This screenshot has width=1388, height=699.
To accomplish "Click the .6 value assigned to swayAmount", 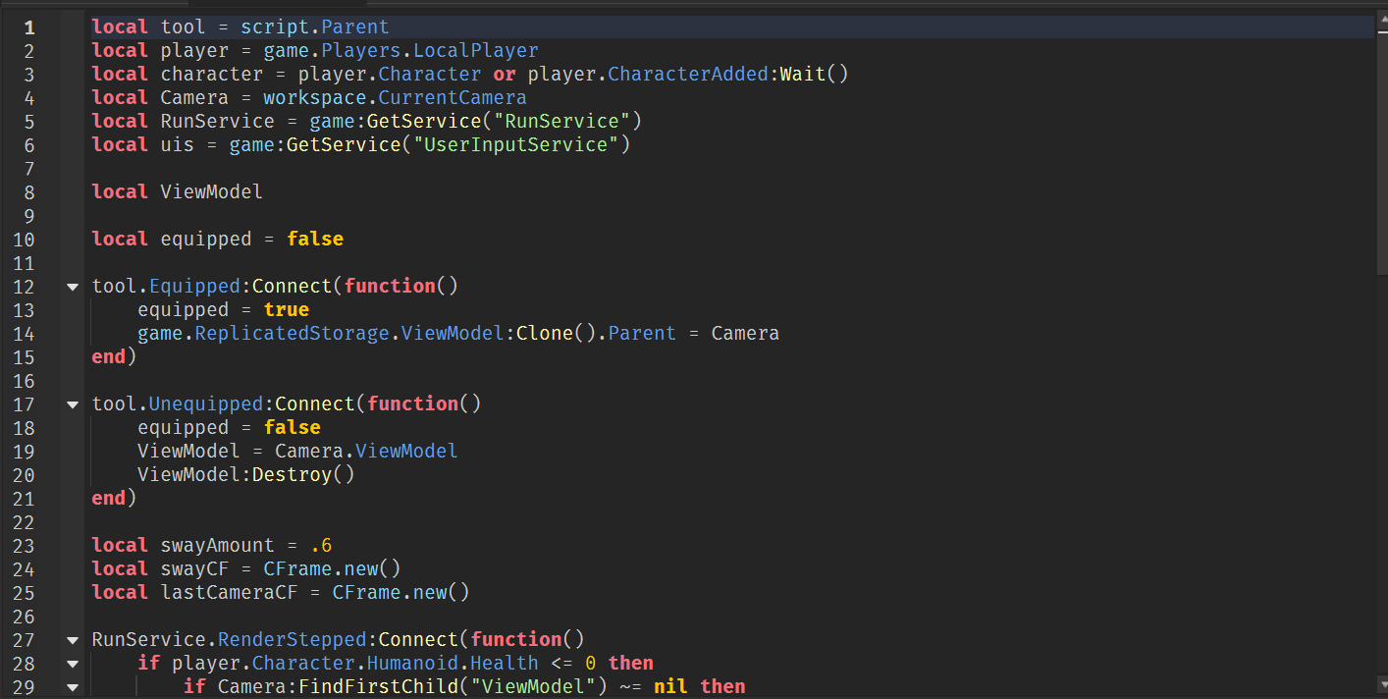I will pyautogui.click(x=323, y=545).
